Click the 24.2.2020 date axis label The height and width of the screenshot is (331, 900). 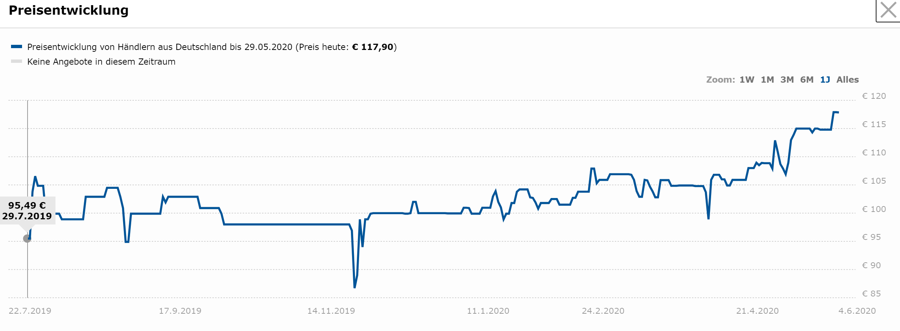click(603, 311)
